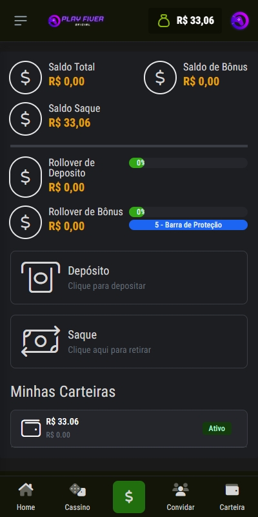This screenshot has width=258, height=517.
Task: Open the hamburger menu
Action: tap(21, 21)
